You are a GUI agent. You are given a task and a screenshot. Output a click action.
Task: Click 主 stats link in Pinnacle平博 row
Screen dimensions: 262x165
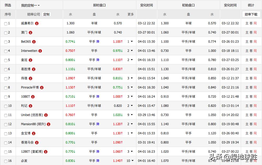247,87
